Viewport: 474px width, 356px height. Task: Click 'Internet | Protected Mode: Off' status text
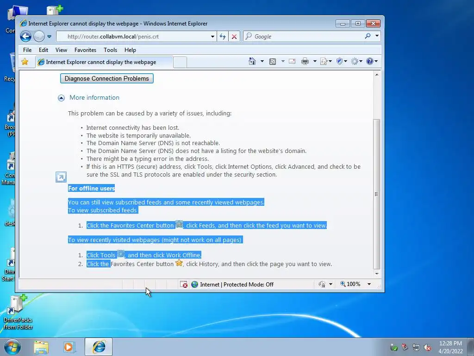click(237, 285)
